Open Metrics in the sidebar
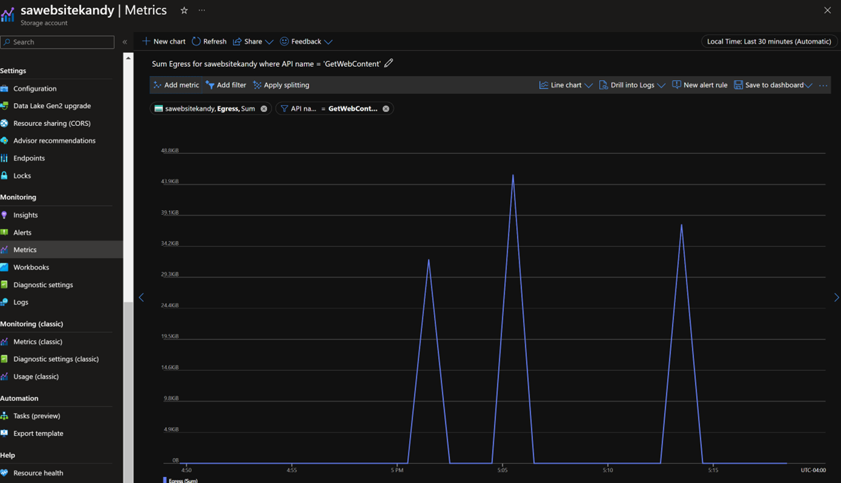841x483 pixels. pos(61,250)
